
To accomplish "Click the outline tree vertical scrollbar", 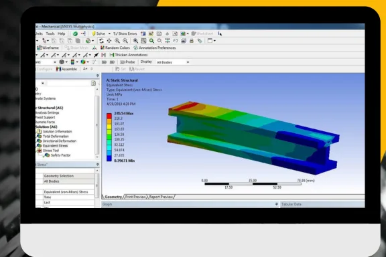I will coord(97,125).
